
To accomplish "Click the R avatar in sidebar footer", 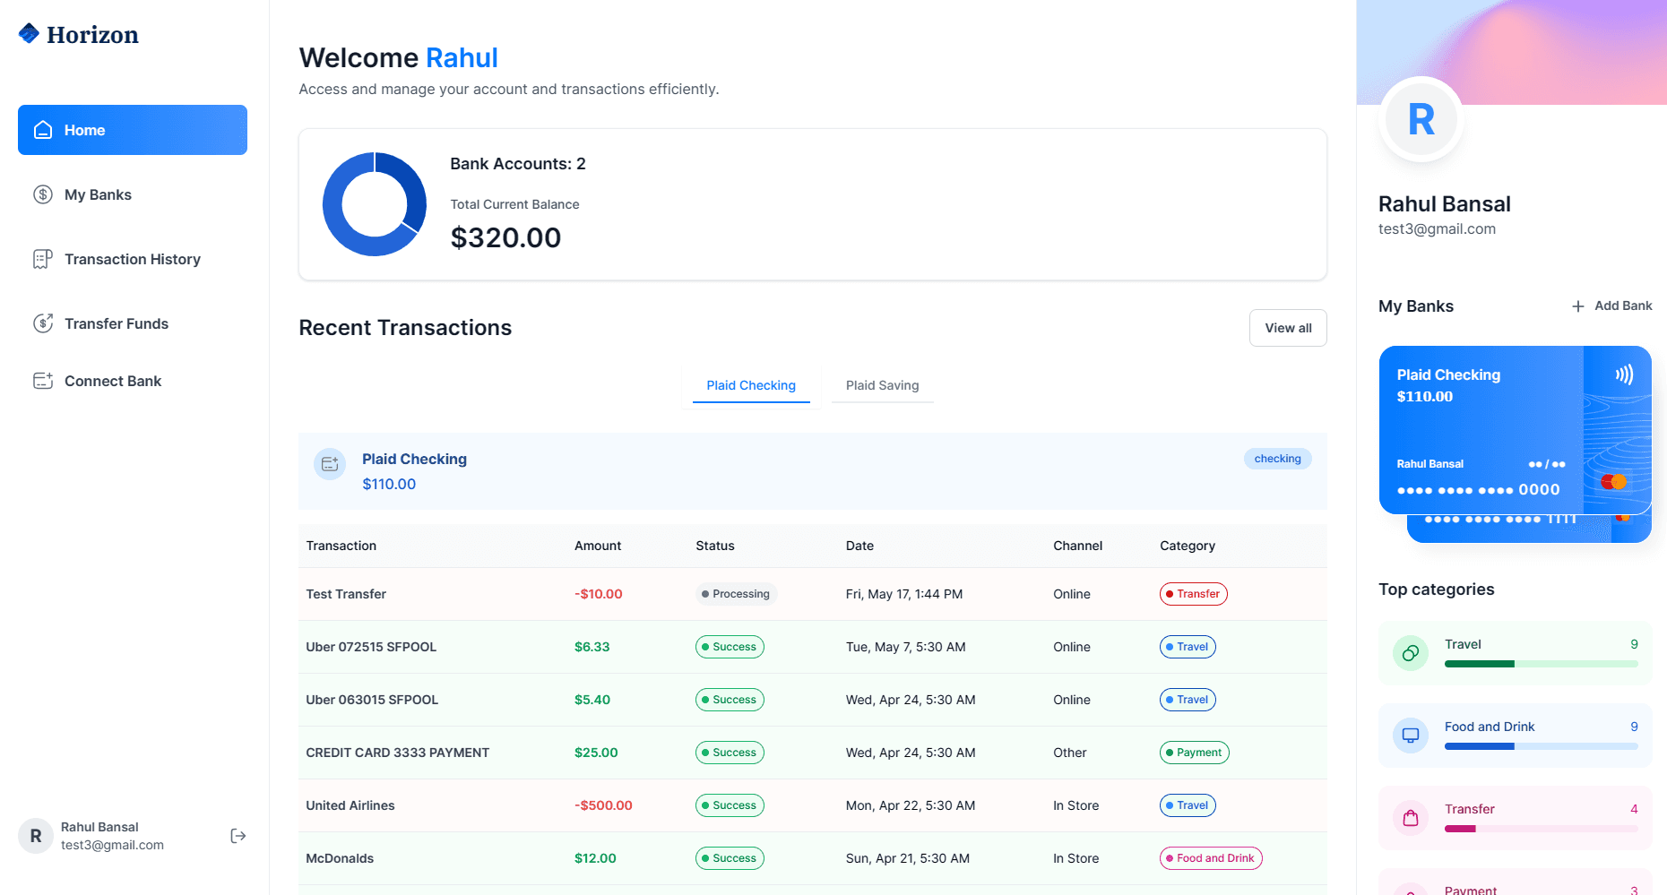I will [x=36, y=836].
